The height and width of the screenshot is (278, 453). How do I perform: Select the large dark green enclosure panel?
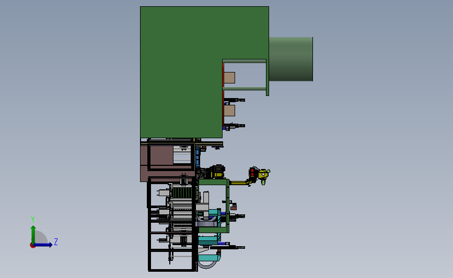[x=181, y=72]
